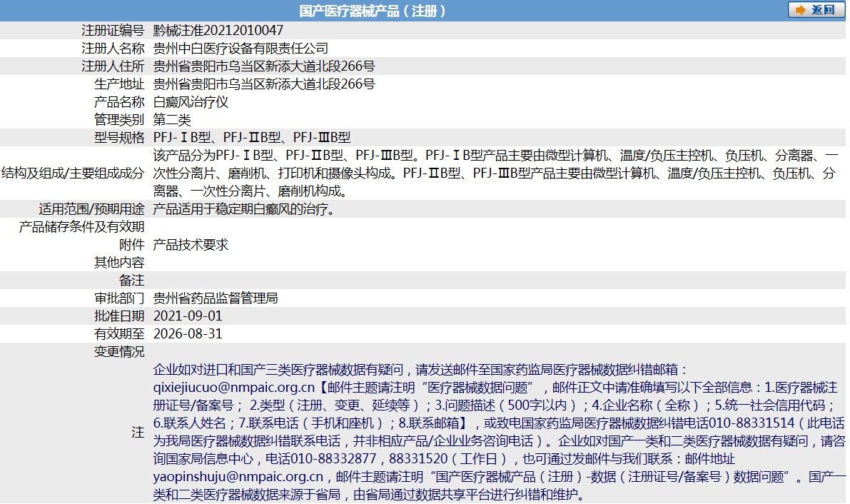This screenshot has height=504, width=850.
Task: Click the 注册证编号 label
Action: click(x=113, y=31)
